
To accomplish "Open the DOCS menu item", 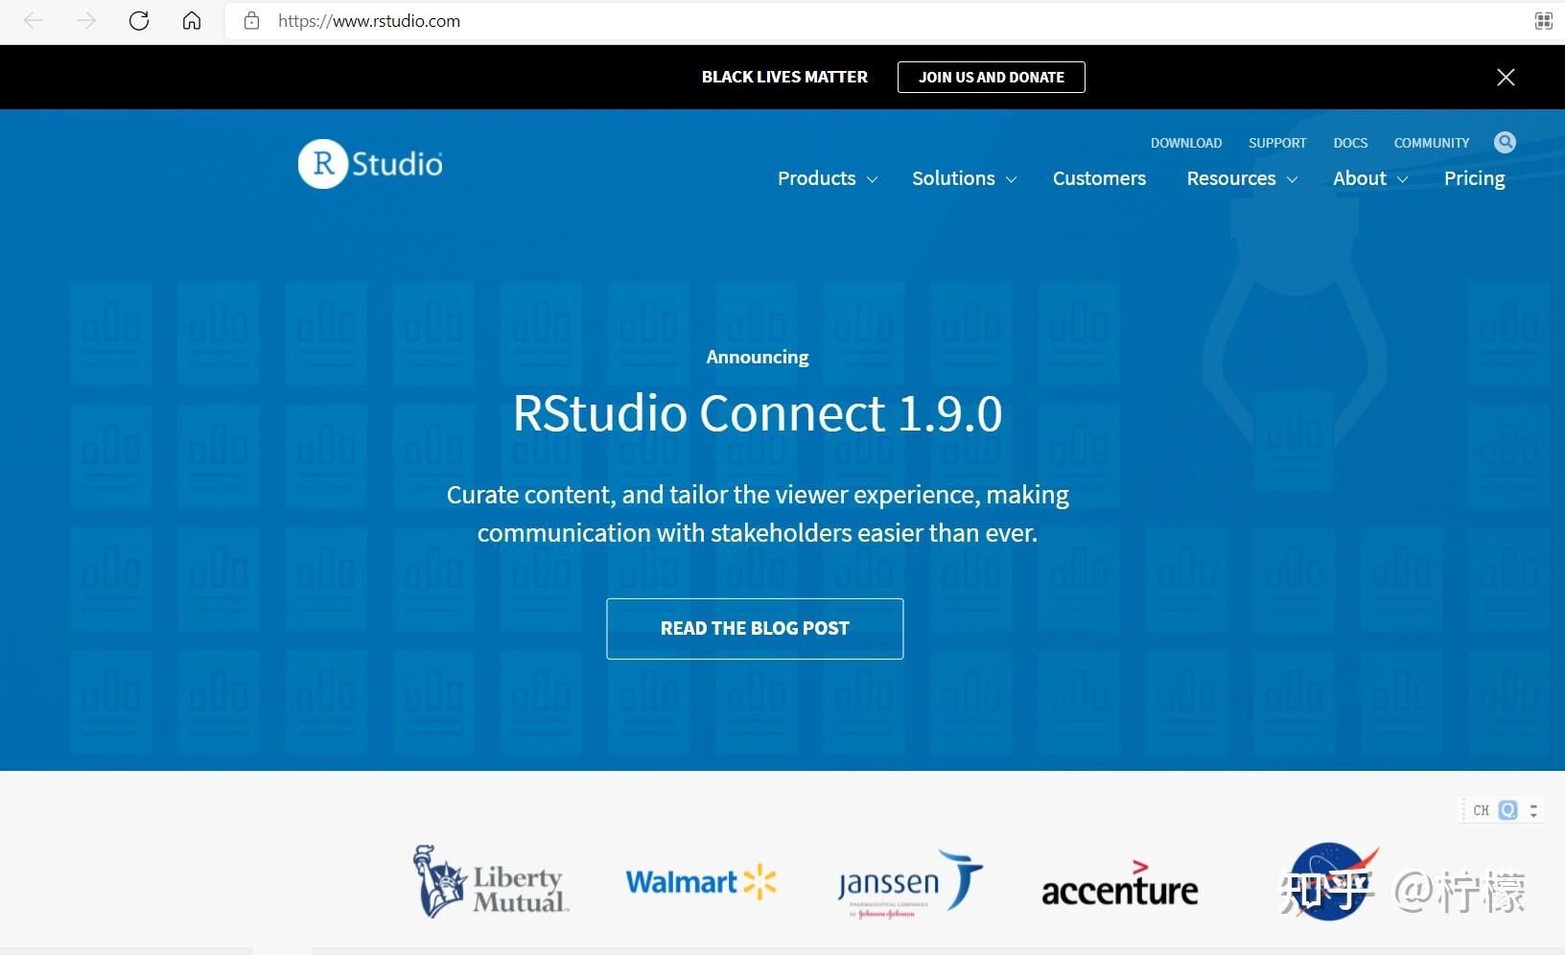I will pos(1350,142).
